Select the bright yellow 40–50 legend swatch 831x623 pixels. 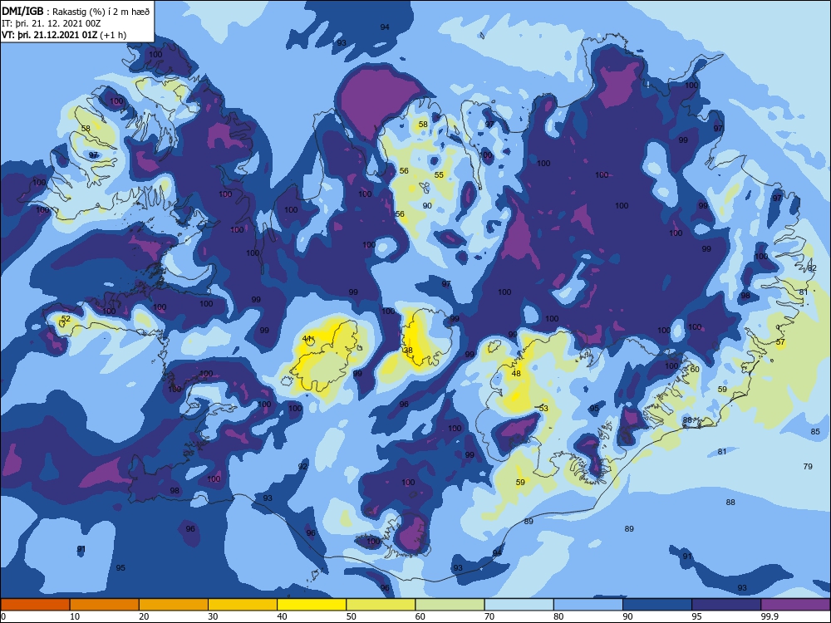click(312, 605)
